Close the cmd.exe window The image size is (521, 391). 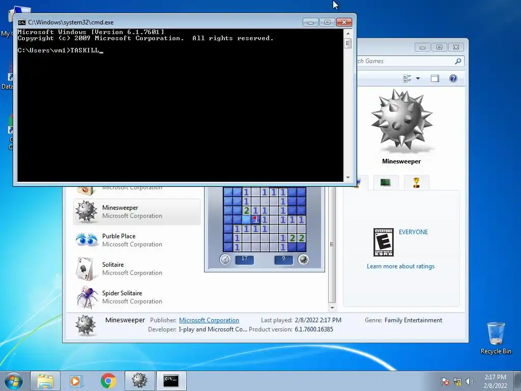[344, 22]
